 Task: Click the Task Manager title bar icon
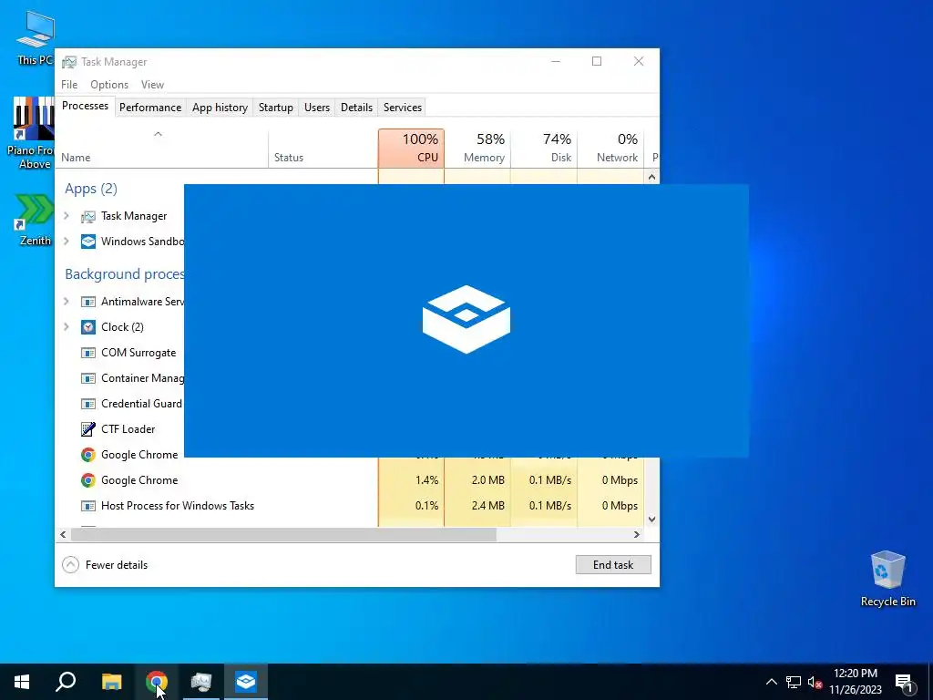point(69,62)
